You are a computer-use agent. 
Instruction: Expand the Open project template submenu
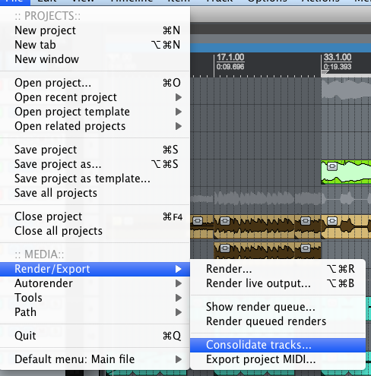tap(179, 112)
